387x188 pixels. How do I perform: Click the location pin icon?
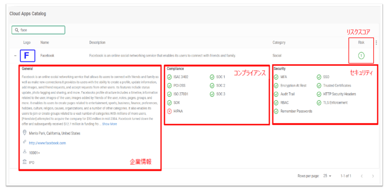(x=25, y=133)
